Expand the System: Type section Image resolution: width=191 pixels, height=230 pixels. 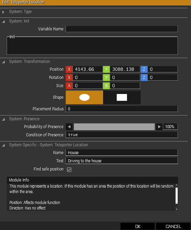3,12
